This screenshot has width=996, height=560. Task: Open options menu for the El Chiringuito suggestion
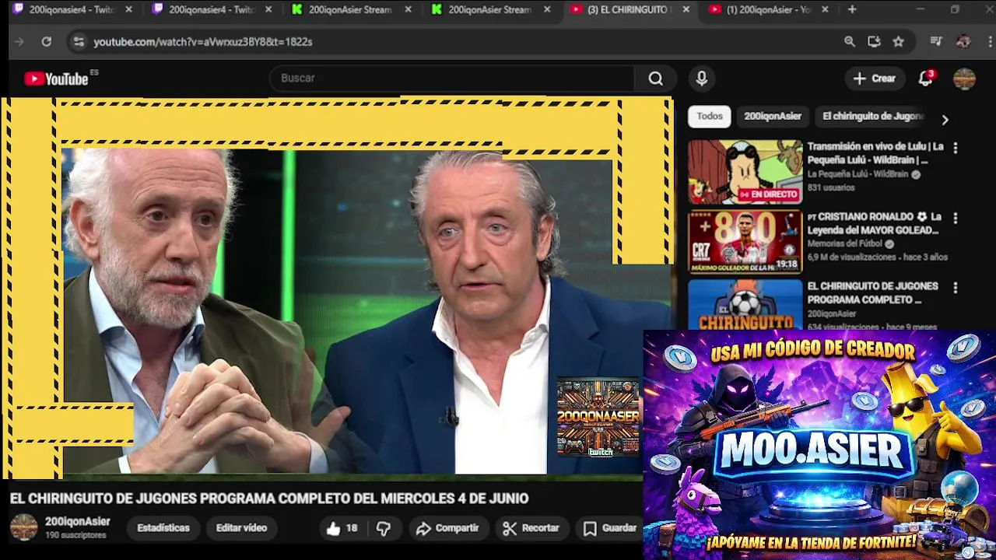956,288
